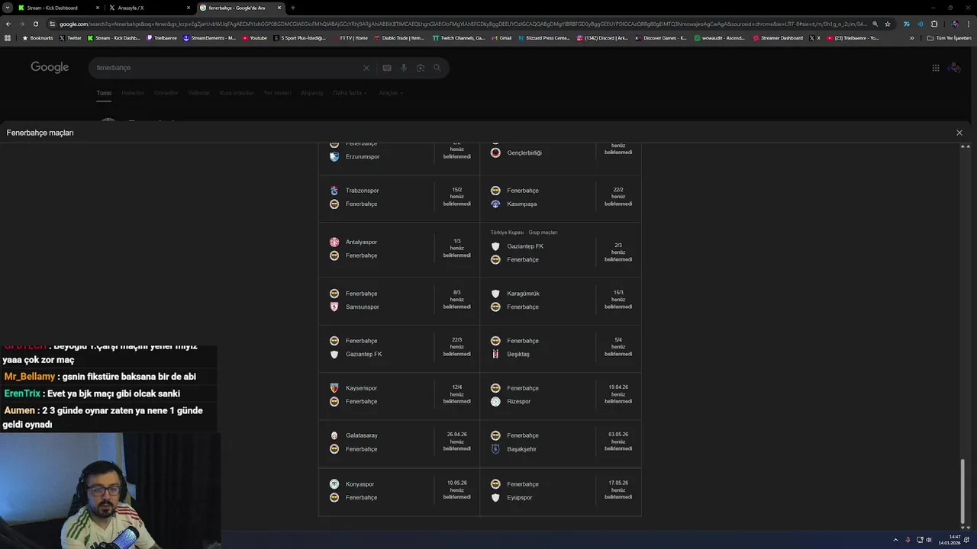This screenshot has height=549, width=977.
Task: Expand the Daha fazla dropdown
Action: point(350,93)
